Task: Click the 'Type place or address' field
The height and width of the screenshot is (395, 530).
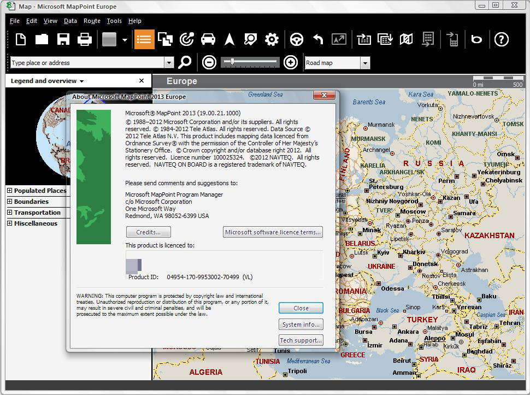Action: pos(87,63)
